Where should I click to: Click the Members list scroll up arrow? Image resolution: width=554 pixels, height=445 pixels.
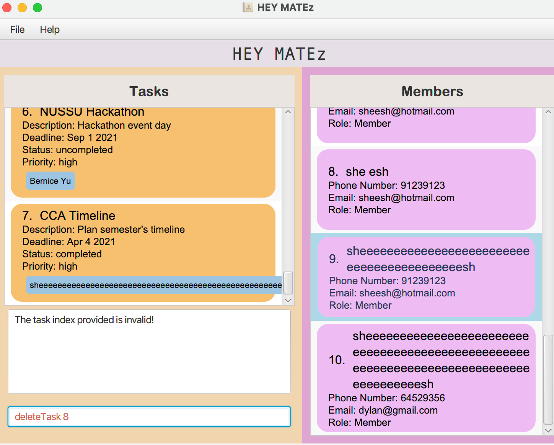[548, 112]
